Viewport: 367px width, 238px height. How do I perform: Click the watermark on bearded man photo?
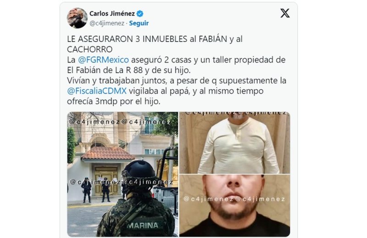point(234,199)
